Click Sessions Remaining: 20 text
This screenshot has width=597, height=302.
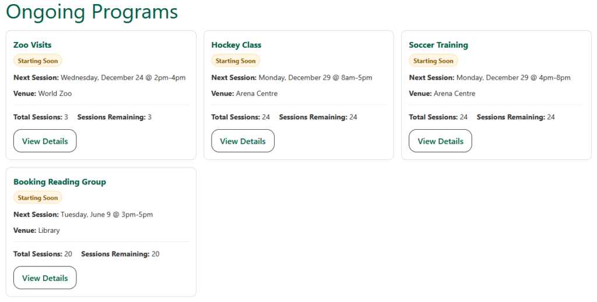(120, 254)
